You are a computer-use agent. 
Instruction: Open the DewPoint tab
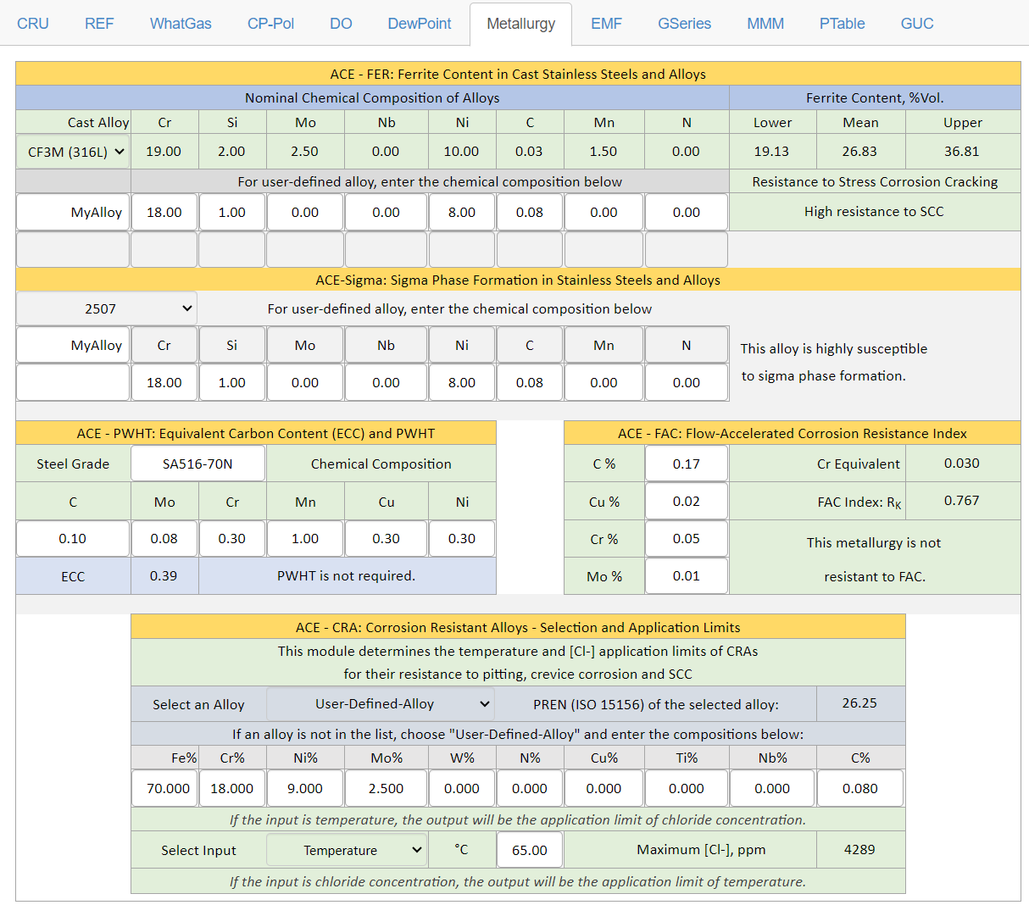point(419,24)
